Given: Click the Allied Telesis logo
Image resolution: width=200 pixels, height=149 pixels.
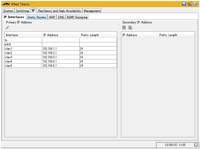Looking at the screenshot, I should 6,4.
